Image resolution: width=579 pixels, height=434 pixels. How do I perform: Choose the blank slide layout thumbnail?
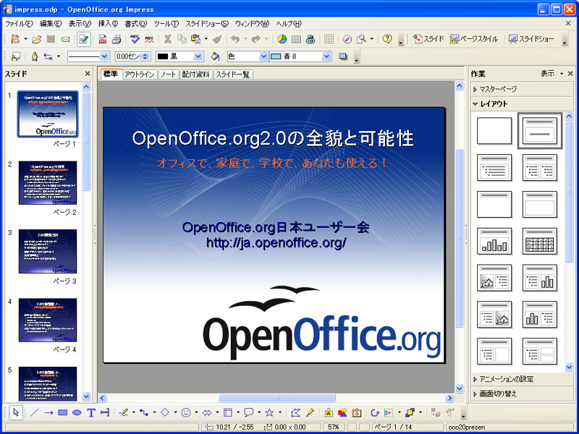(494, 131)
